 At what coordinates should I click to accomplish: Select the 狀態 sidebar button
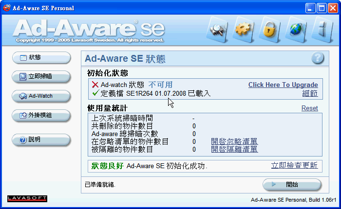(x=41, y=57)
